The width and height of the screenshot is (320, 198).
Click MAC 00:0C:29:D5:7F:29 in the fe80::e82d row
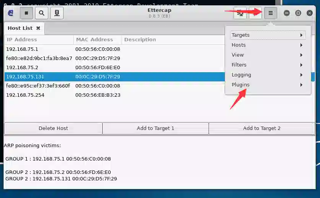coord(97,58)
